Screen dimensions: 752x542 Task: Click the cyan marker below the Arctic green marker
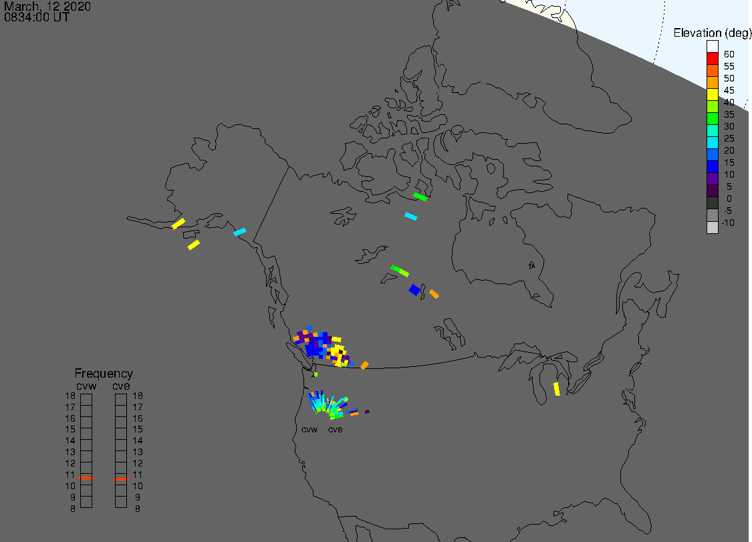(411, 217)
